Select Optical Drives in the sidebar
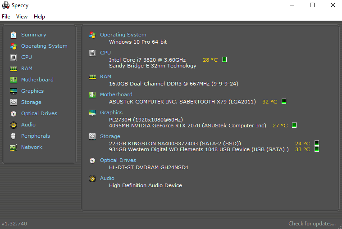The height and width of the screenshot is (229, 342). (x=39, y=113)
